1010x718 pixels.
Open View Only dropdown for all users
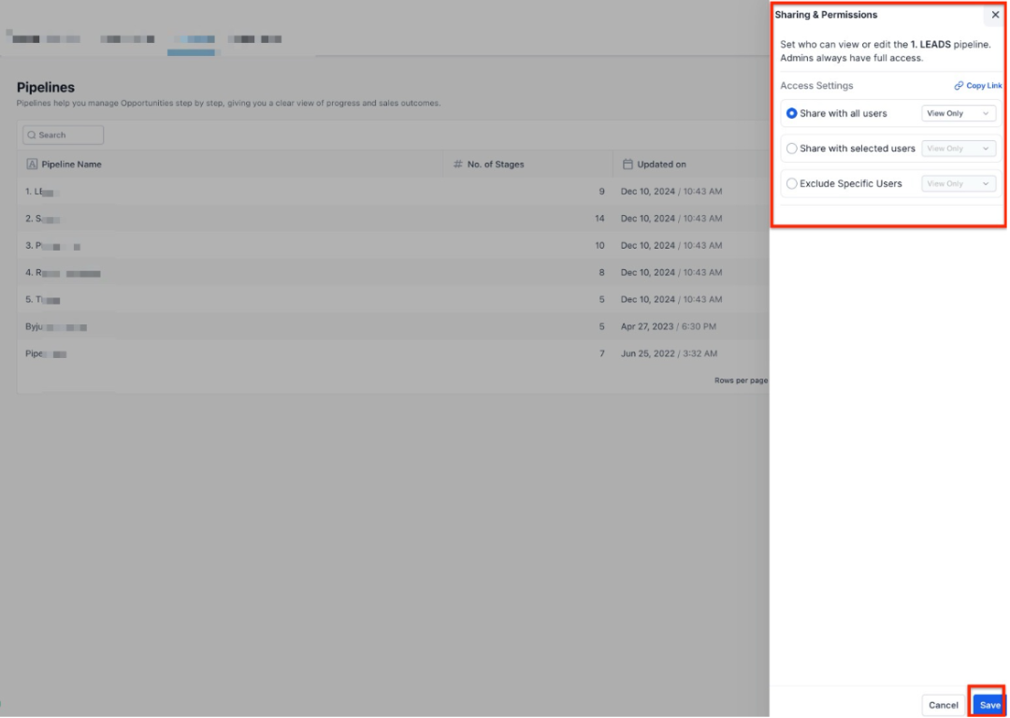[x=958, y=113]
